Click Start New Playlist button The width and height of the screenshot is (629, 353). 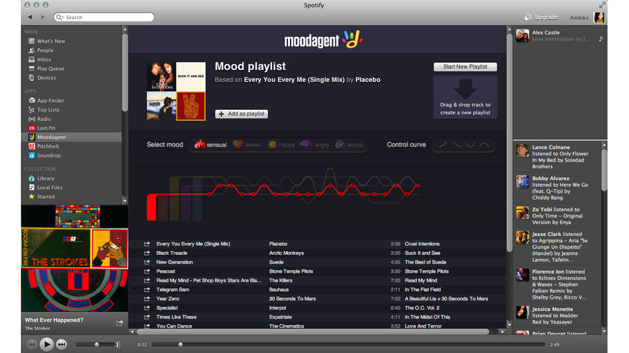click(x=466, y=67)
